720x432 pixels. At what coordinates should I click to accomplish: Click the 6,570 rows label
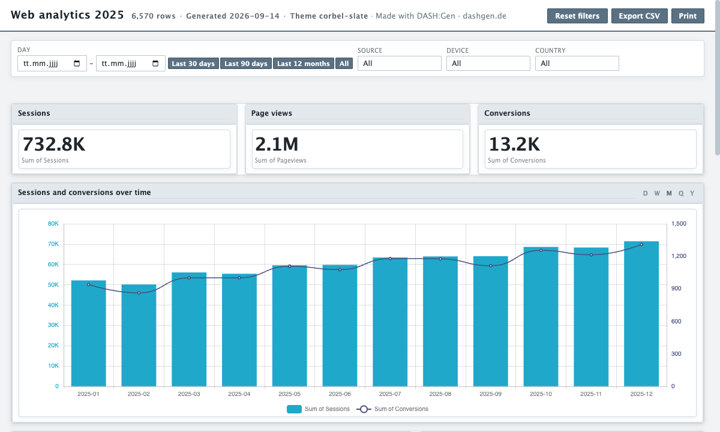[x=154, y=16]
